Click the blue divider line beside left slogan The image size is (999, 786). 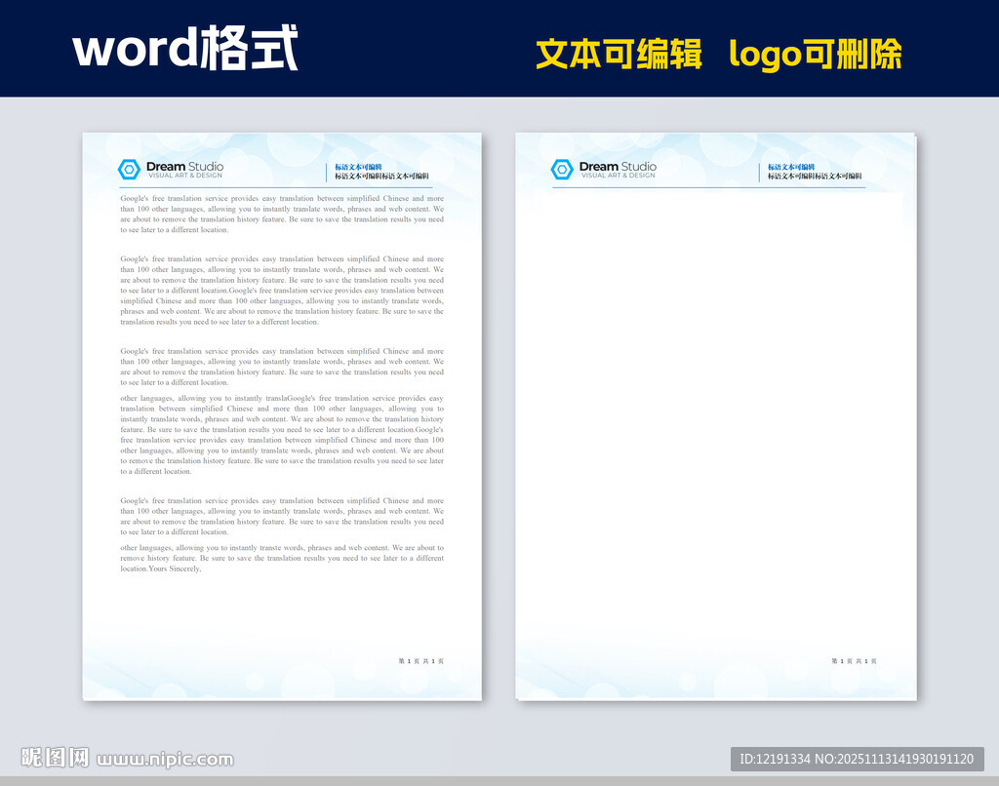pos(324,171)
